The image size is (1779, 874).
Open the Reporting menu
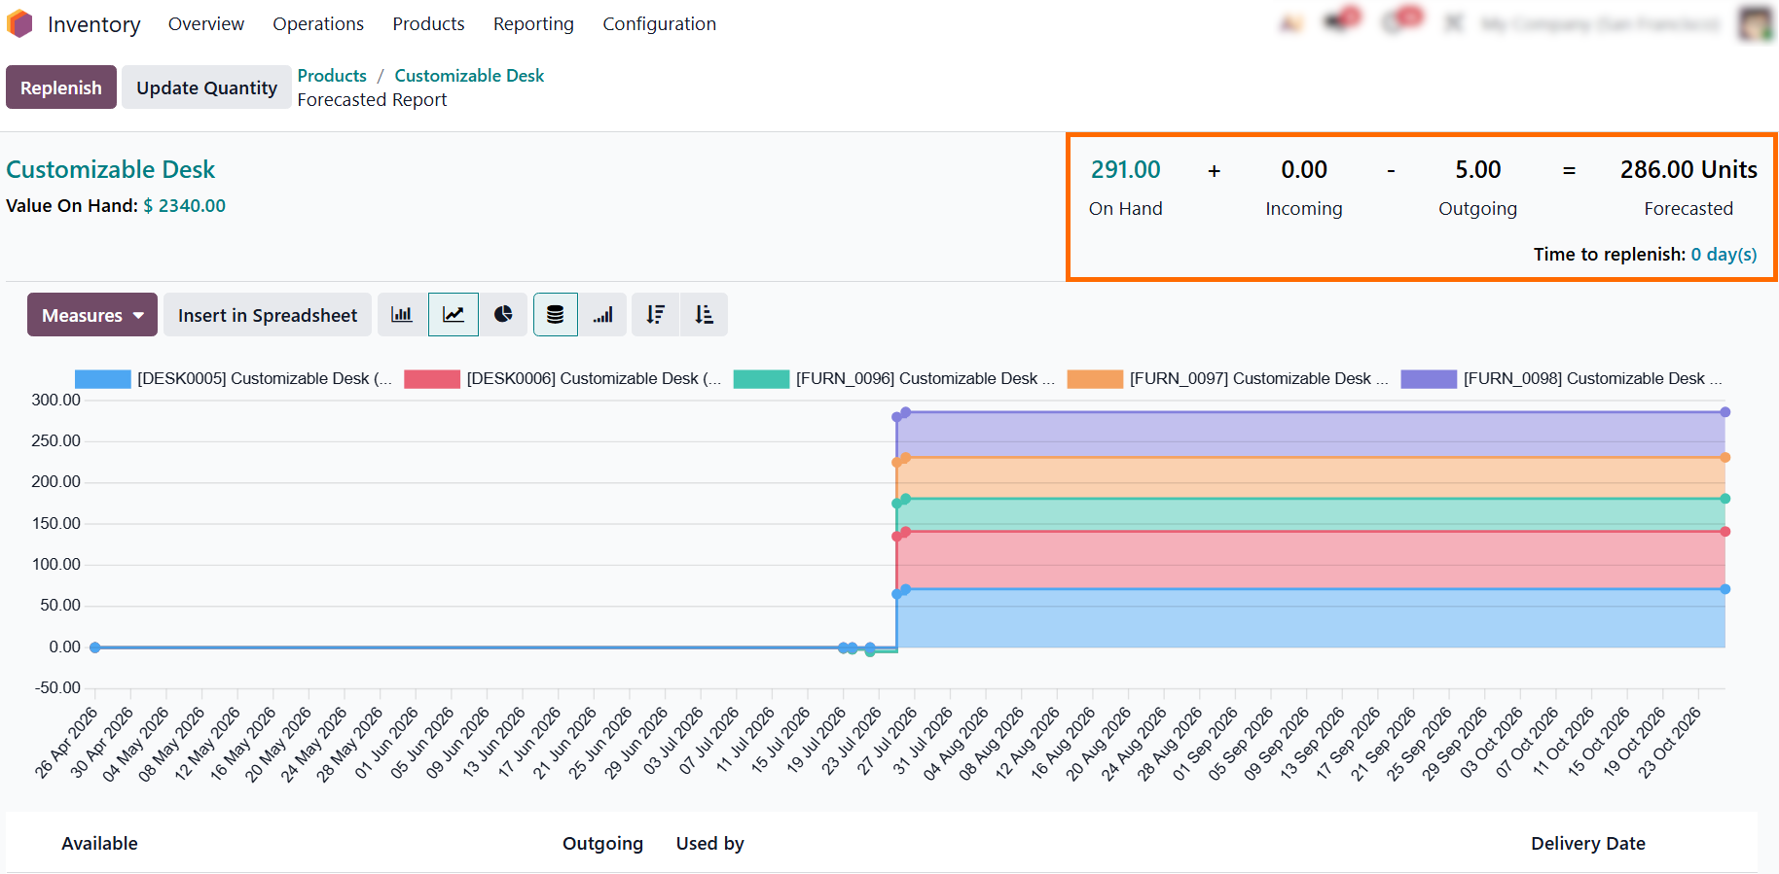(x=533, y=24)
